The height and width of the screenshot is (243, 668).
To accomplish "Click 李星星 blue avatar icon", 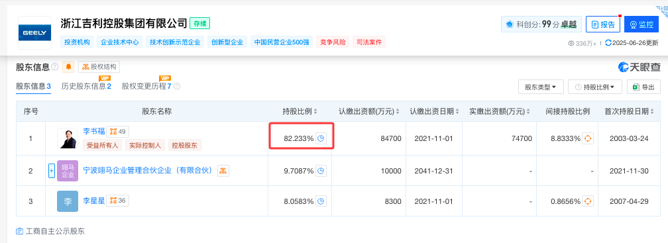I will pyautogui.click(x=68, y=201).
